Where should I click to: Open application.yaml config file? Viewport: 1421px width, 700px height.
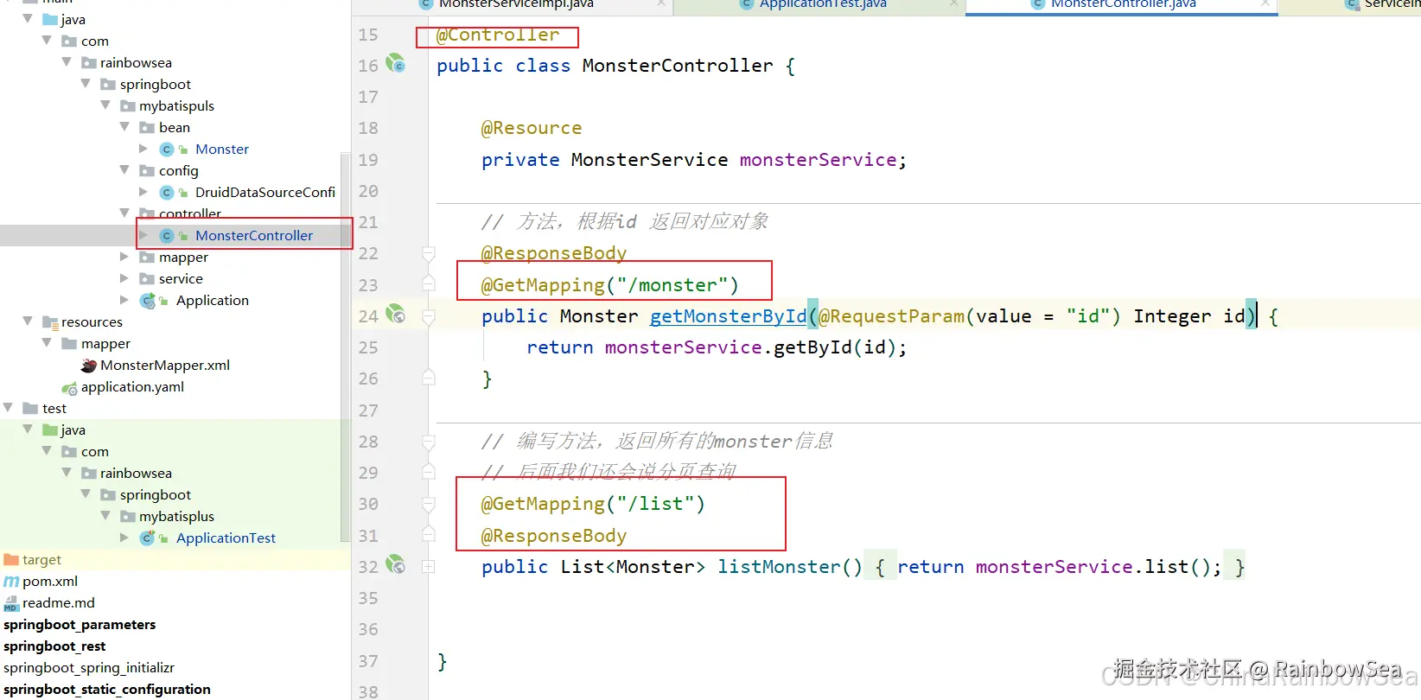pos(132,386)
